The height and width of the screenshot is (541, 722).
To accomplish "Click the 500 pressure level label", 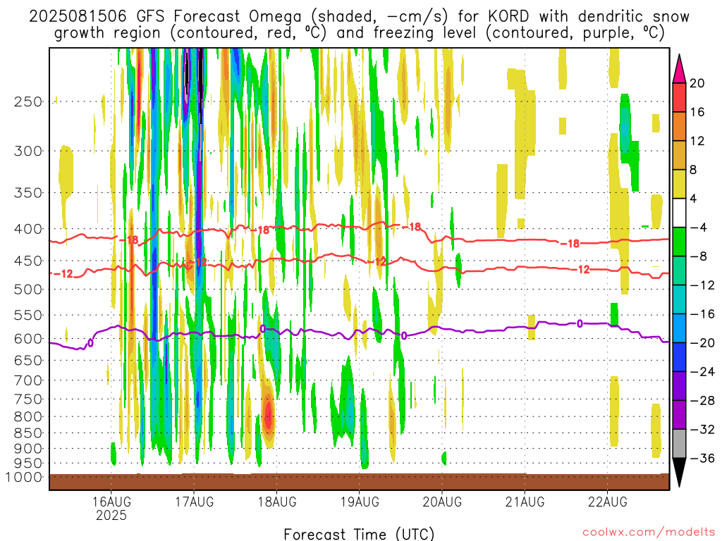I will (28, 290).
